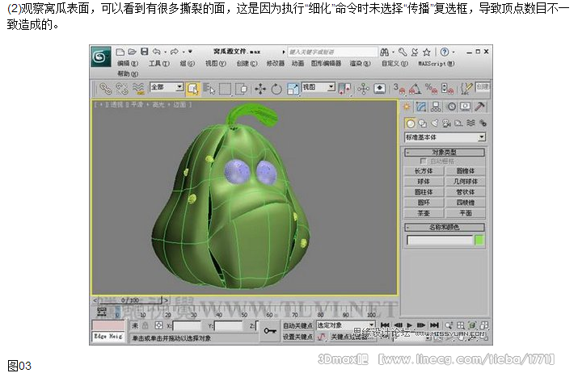Select the Shapes category icon
578x373 pixels.
point(423,124)
